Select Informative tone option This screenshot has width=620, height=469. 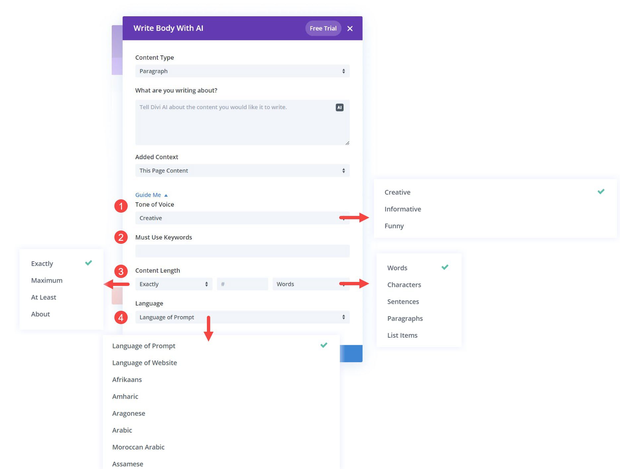click(x=403, y=209)
